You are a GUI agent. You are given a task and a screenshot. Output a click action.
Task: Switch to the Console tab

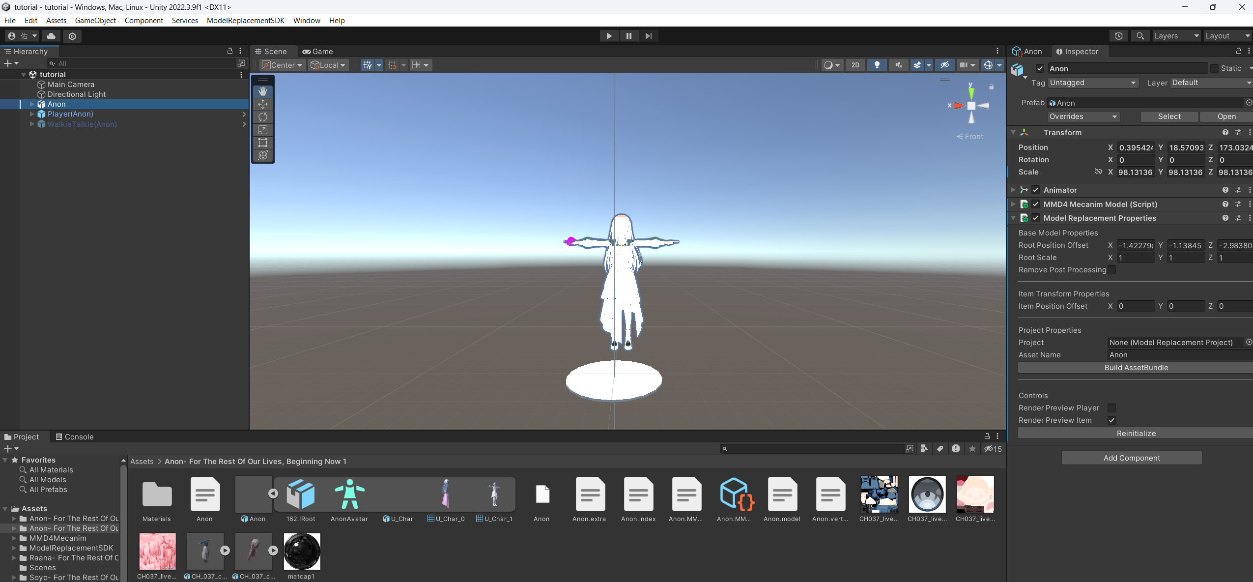tap(74, 436)
